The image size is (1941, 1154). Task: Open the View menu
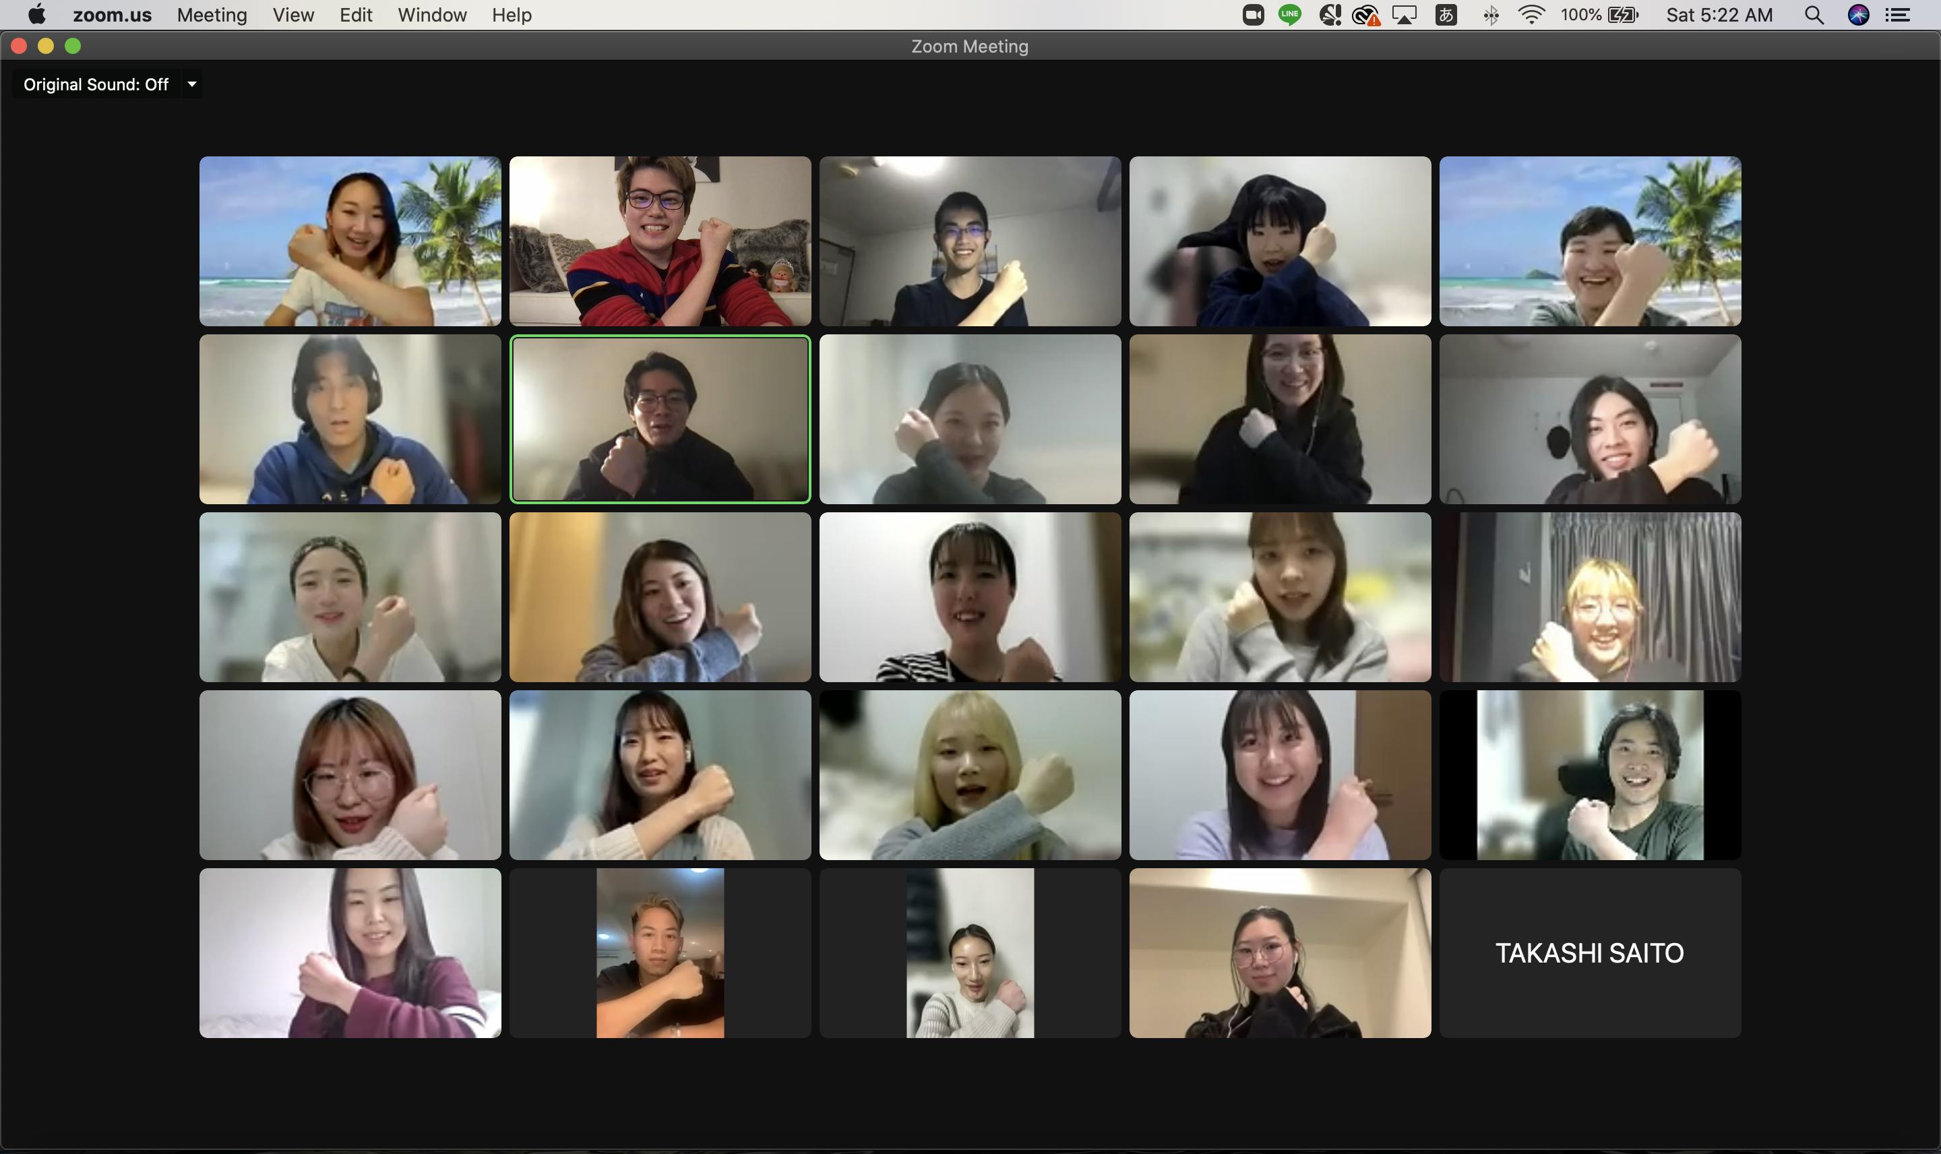[293, 15]
